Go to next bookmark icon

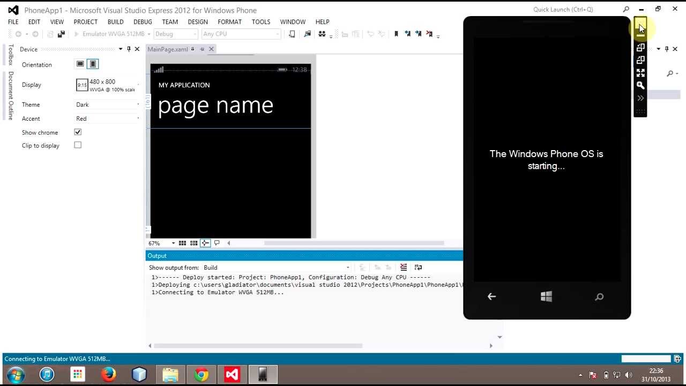(x=419, y=34)
